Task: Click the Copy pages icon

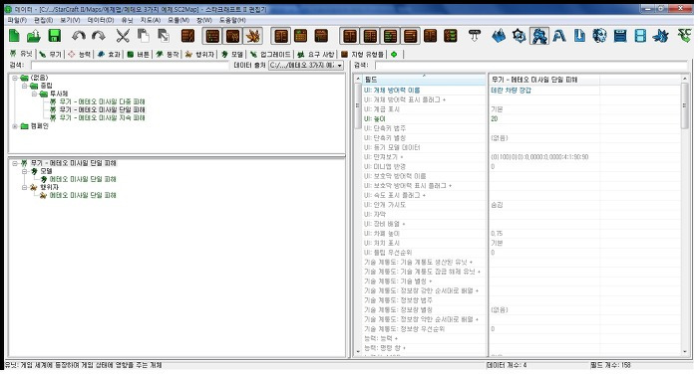Action: (x=143, y=36)
